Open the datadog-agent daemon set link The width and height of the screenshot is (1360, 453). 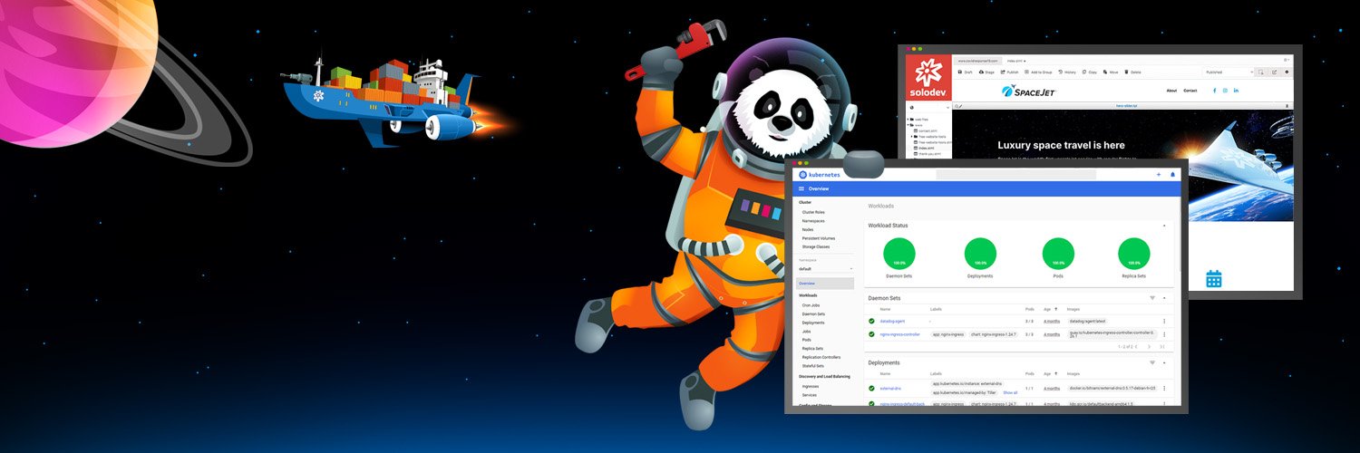(892, 321)
